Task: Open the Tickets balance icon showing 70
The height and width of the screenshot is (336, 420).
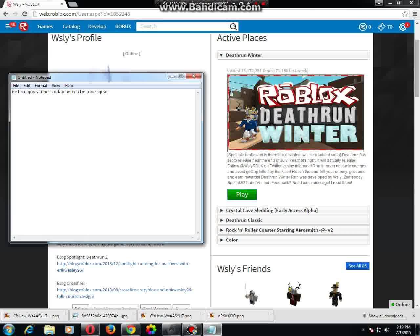Action: point(382,27)
